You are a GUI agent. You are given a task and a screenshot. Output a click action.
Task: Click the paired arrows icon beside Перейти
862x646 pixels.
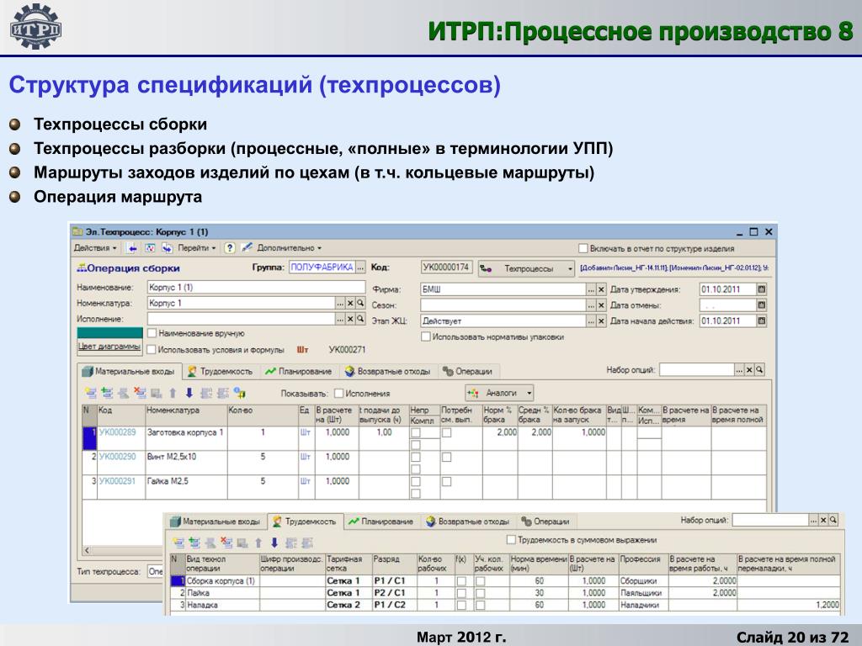click(x=168, y=248)
